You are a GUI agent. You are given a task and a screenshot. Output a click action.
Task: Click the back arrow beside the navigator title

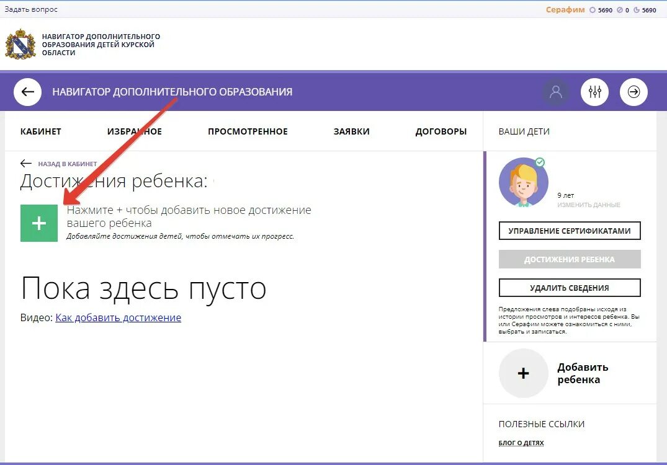(27, 92)
